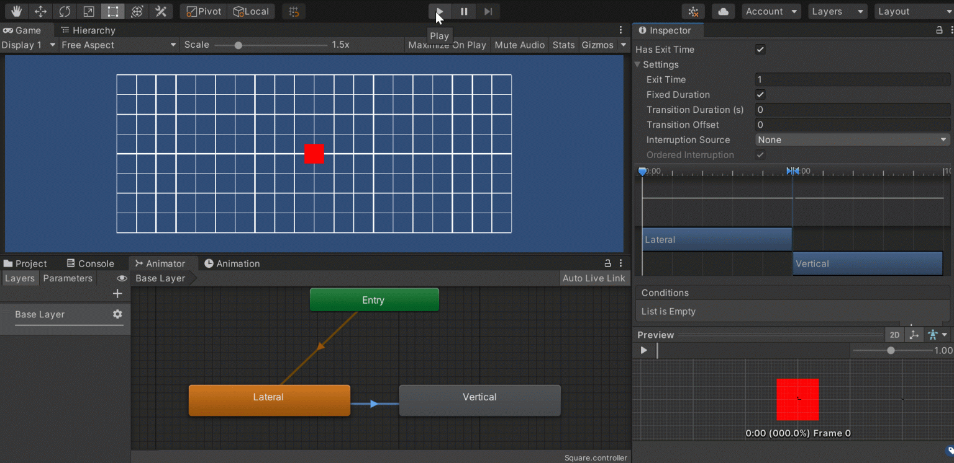The width and height of the screenshot is (954, 463).
Task: Click the Auto Live Link button
Action: click(x=593, y=278)
